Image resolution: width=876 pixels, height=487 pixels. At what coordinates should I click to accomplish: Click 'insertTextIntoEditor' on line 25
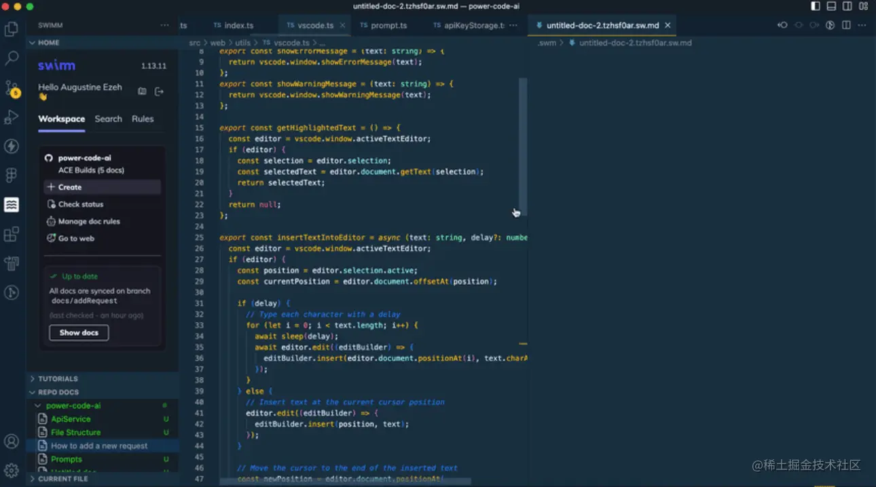coord(321,237)
